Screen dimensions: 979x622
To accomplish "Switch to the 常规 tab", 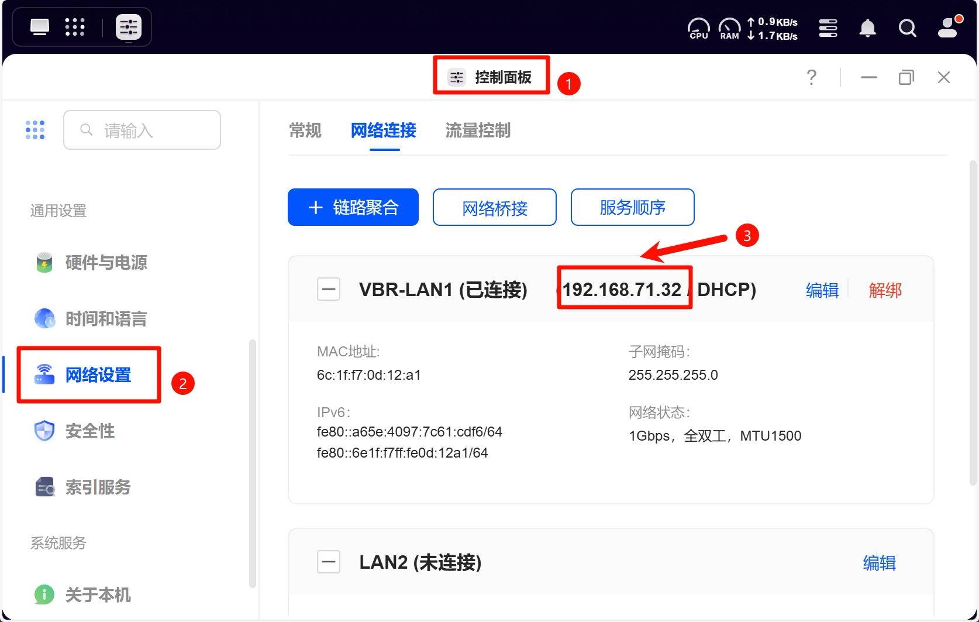I will click(305, 130).
